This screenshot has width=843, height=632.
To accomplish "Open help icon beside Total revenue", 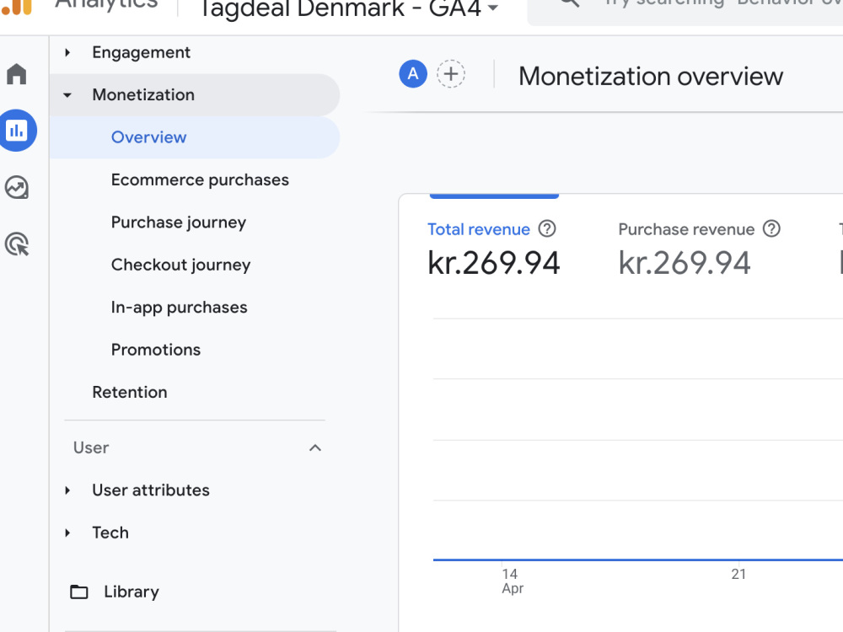I will pyautogui.click(x=547, y=229).
